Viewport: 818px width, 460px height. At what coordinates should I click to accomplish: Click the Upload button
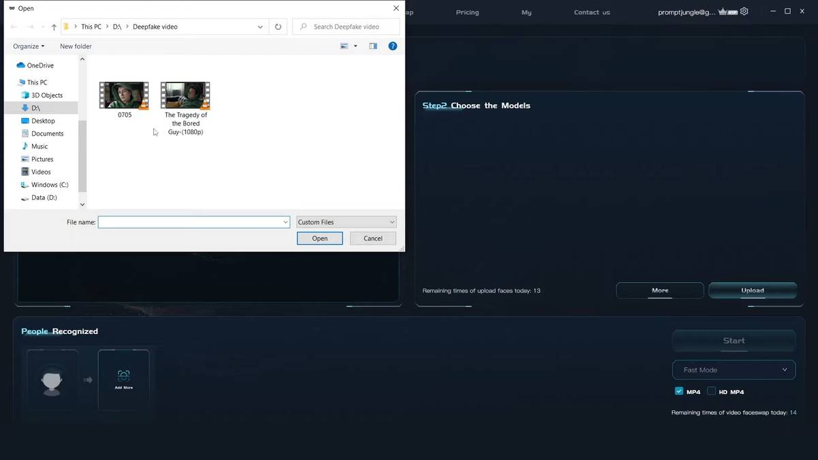(753, 290)
